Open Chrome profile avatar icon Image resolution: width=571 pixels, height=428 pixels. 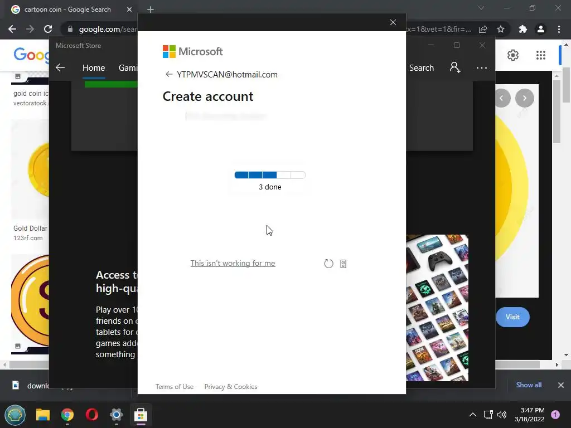coord(541,29)
